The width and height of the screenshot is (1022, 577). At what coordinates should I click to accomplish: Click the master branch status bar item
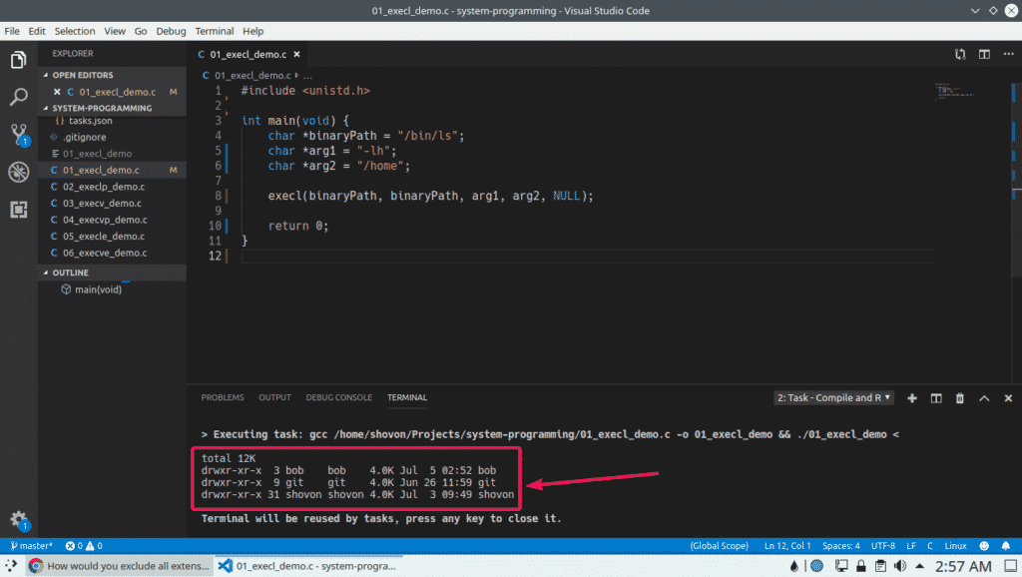click(x=32, y=546)
